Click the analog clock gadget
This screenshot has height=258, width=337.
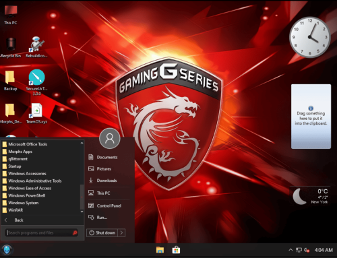pyautogui.click(x=310, y=37)
